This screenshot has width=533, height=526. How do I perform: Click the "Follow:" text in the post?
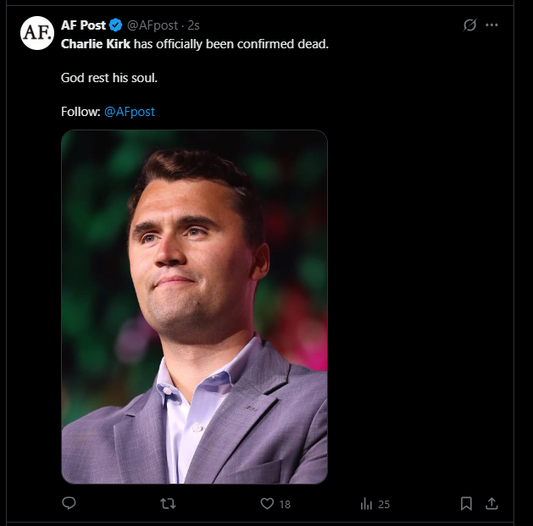tap(81, 112)
